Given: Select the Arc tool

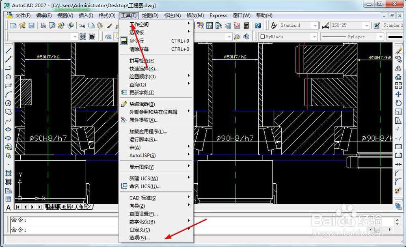Looking at the screenshot, I should point(8,94).
